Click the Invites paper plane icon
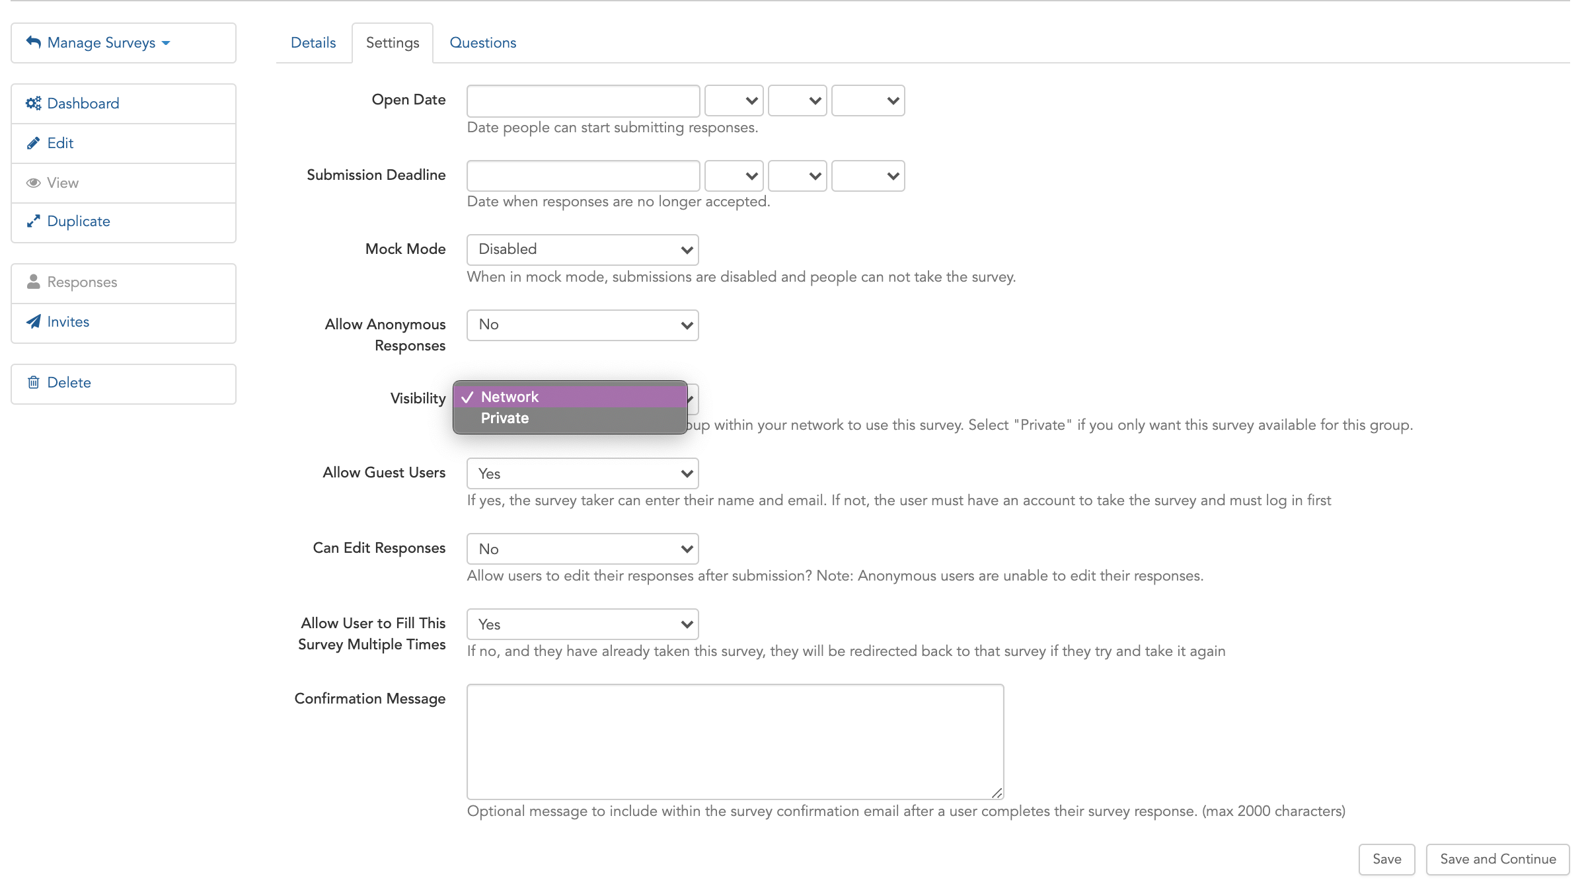The image size is (1586, 894). 34,321
